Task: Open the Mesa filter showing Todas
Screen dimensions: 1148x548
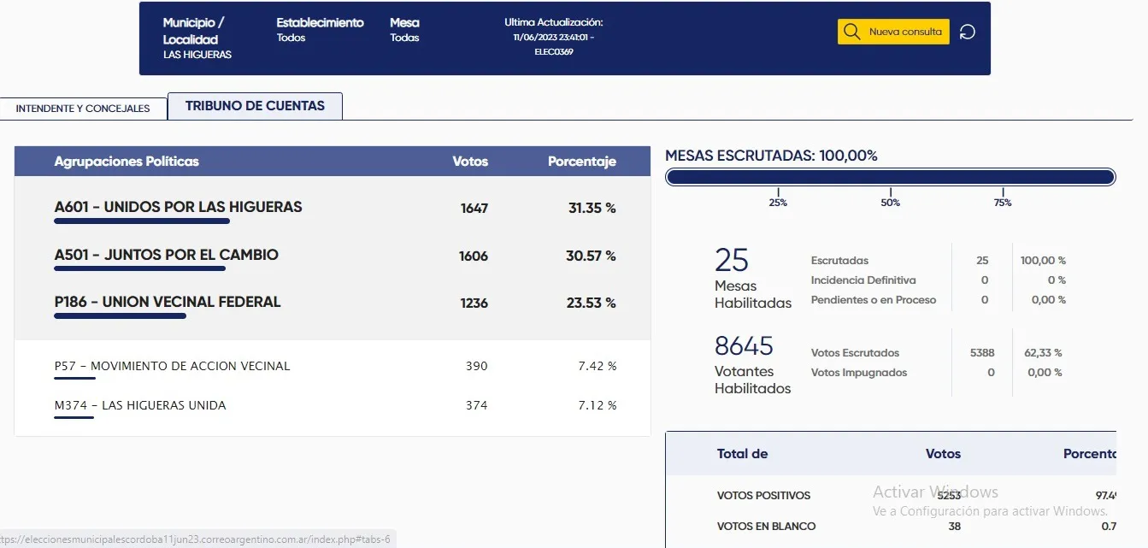Action: [x=404, y=30]
